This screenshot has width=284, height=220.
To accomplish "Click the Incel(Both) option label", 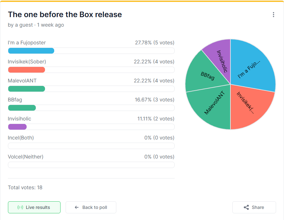I will coord(21,138).
